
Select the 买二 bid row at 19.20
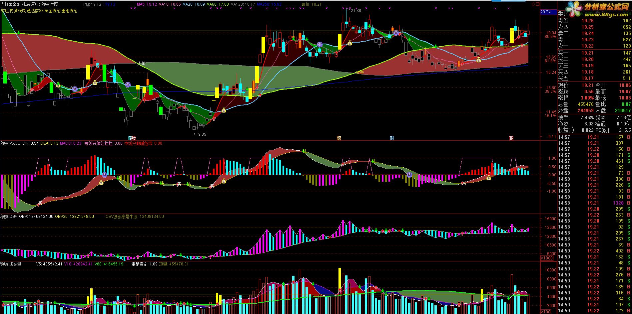[x=595, y=59]
